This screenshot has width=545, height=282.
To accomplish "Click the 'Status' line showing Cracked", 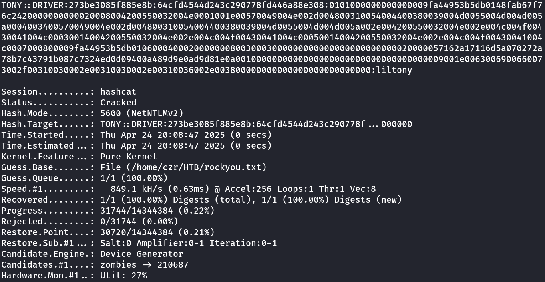I will coord(118,103).
